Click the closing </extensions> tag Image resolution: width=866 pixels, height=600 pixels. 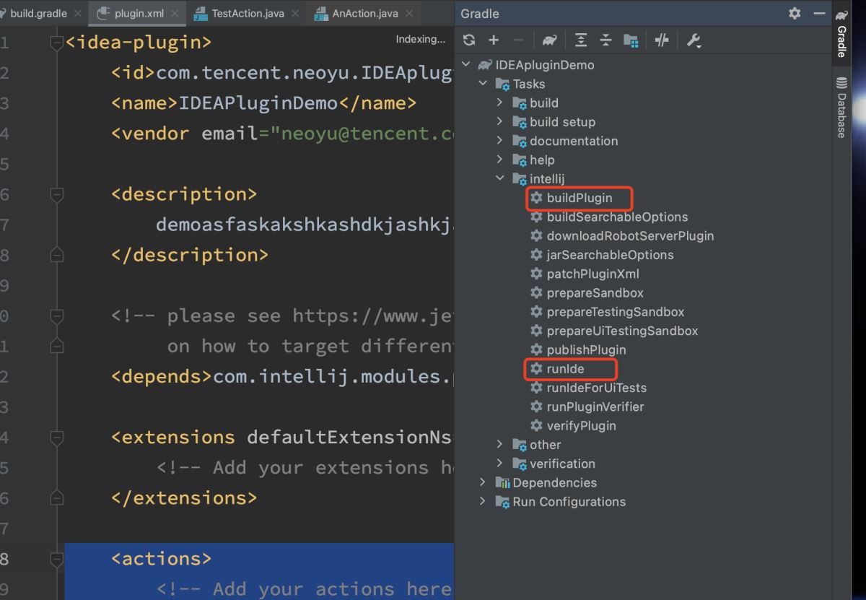(x=184, y=497)
